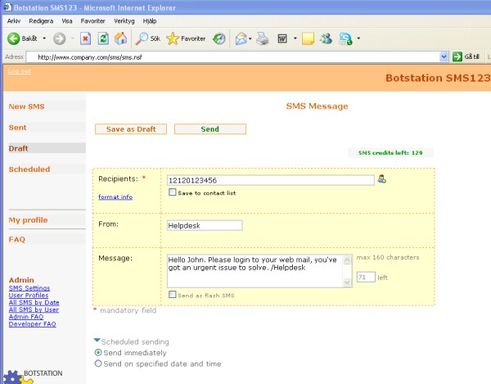Open the Hjälp menu
Image resolution: width=491 pixels, height=384 pixels.
150,21
